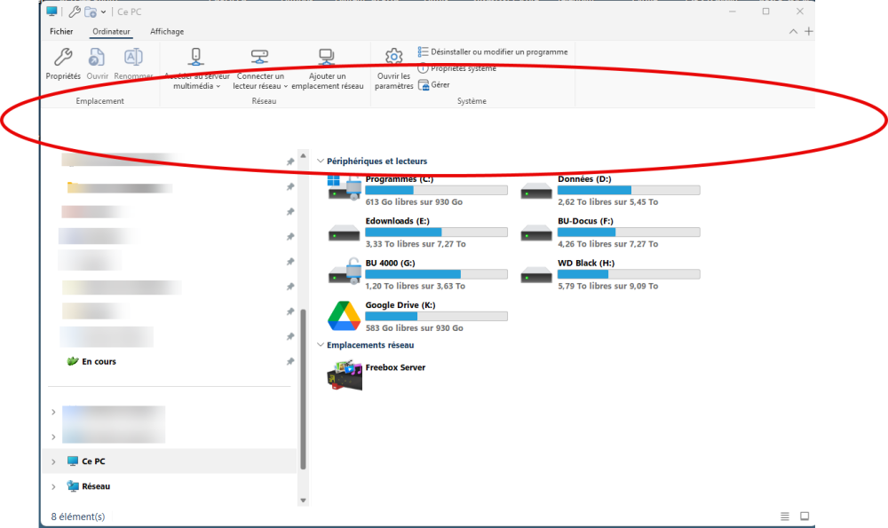Open the BU 4000 (G:) locked drive
Image resolution: width=888 pixels, height=528 pixels.
pos(344,273)
